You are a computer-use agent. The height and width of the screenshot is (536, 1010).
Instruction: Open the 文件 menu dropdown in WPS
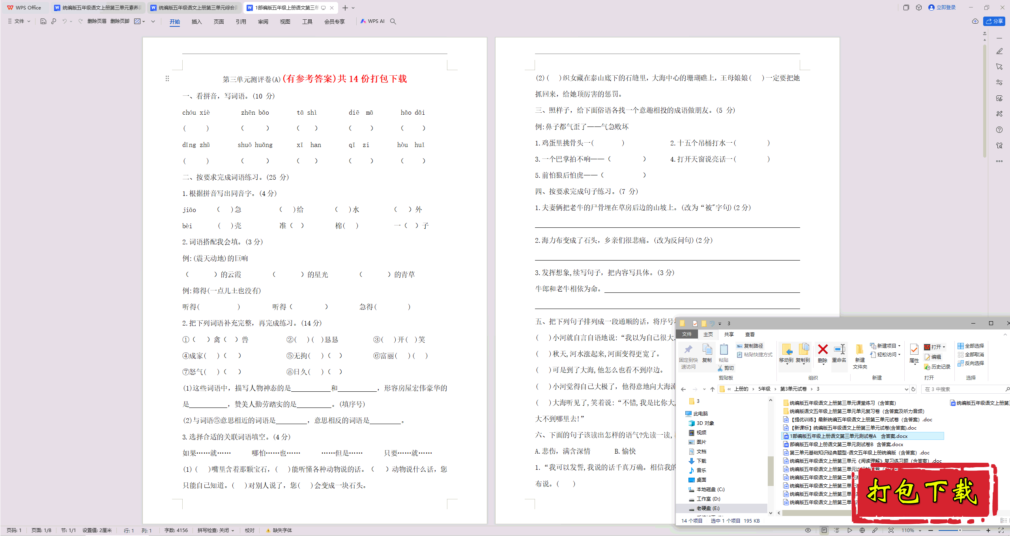19,21
